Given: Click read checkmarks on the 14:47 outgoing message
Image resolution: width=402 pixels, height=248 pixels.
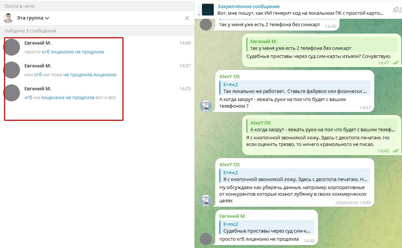Looking at the screenshot, I should point(395,63).
